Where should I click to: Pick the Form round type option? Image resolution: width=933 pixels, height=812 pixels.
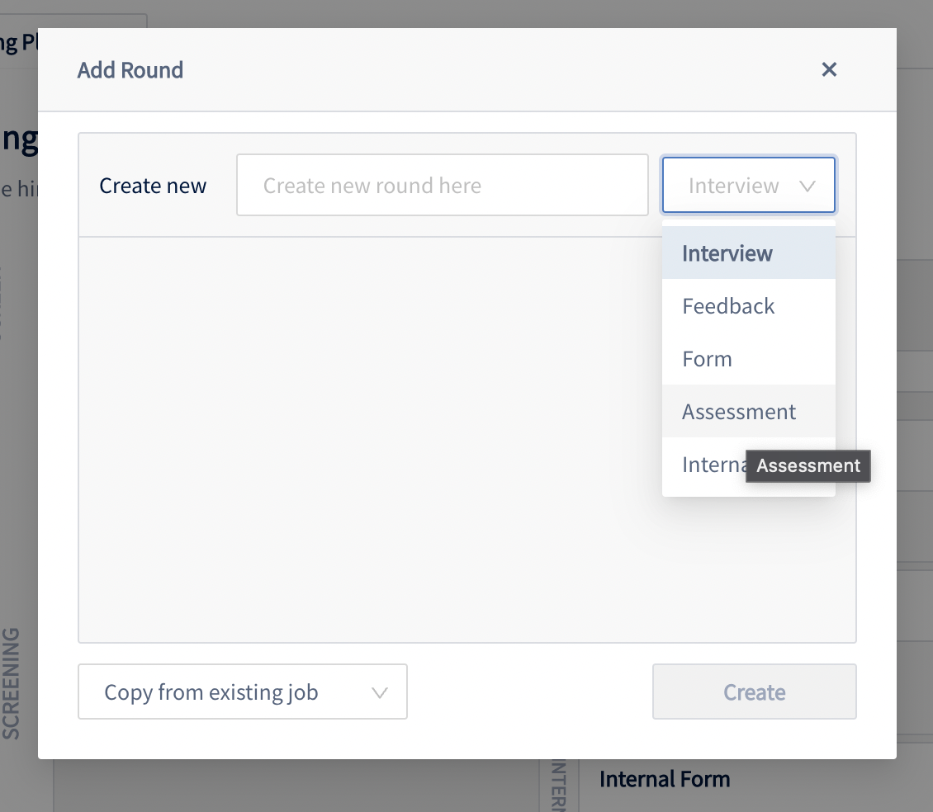[x=749, y=359]
